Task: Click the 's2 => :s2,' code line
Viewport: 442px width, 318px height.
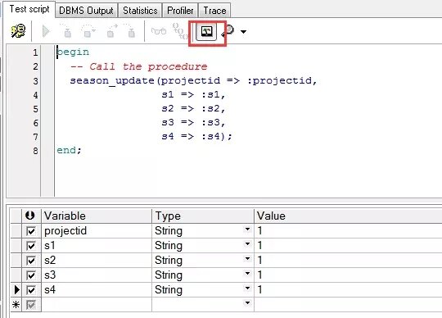Action: click(193, 109)
